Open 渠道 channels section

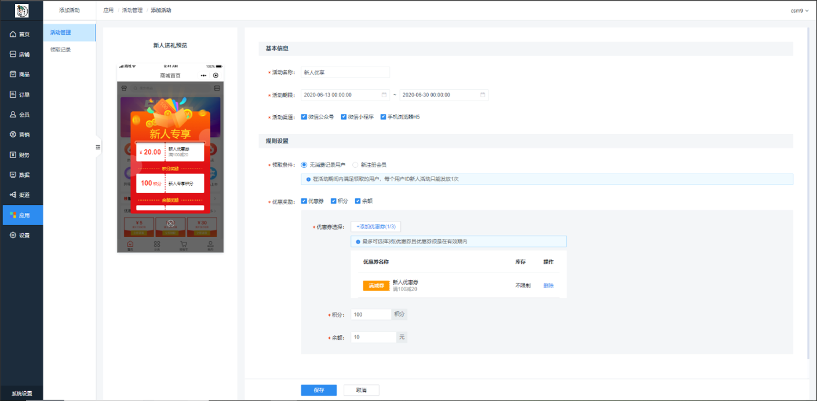(21, 194)
